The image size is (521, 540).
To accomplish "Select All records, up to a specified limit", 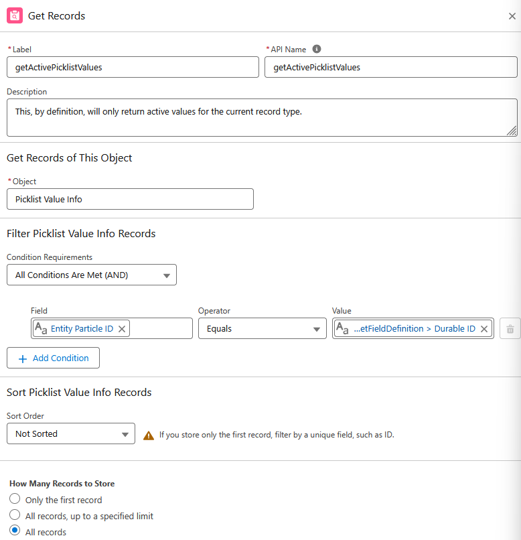I will click(x=15, y=515).
